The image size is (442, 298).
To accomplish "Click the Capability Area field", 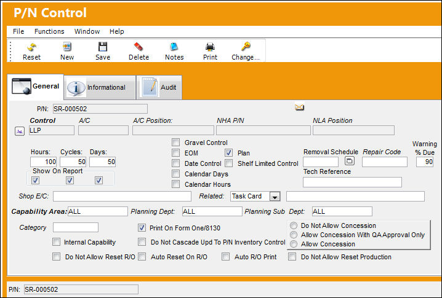I will [97, 211].
